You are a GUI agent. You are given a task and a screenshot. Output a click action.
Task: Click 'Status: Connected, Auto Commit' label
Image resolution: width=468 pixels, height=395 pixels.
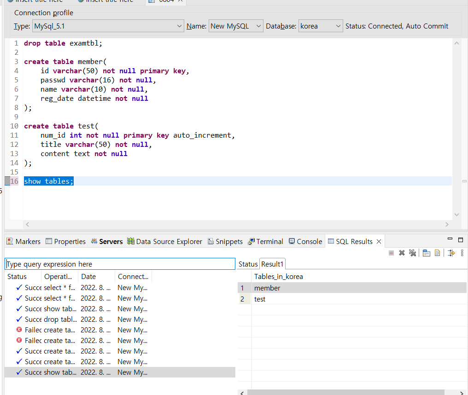(397, 26)
